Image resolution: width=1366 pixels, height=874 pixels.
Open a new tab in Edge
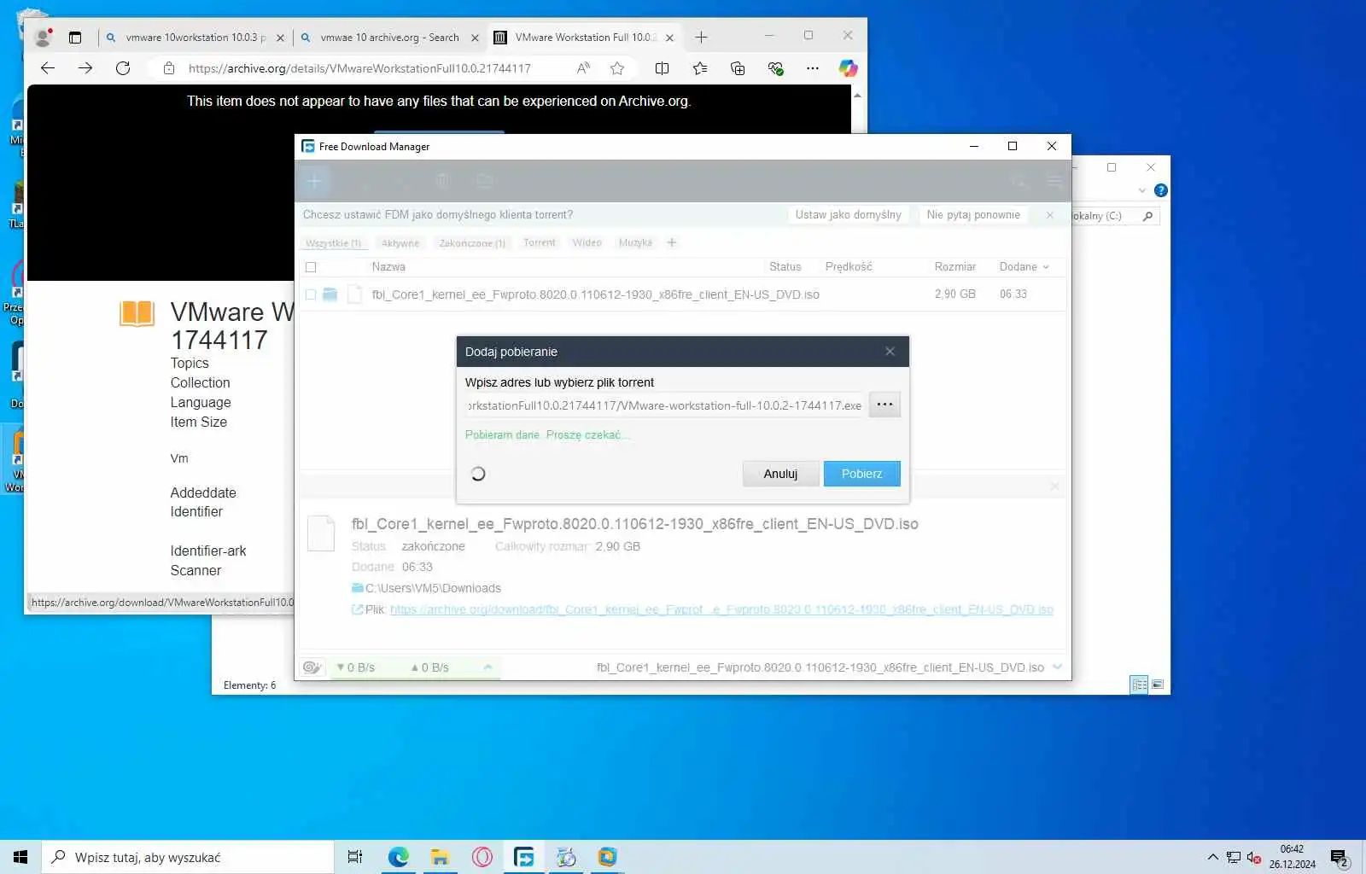click(701, 38)
